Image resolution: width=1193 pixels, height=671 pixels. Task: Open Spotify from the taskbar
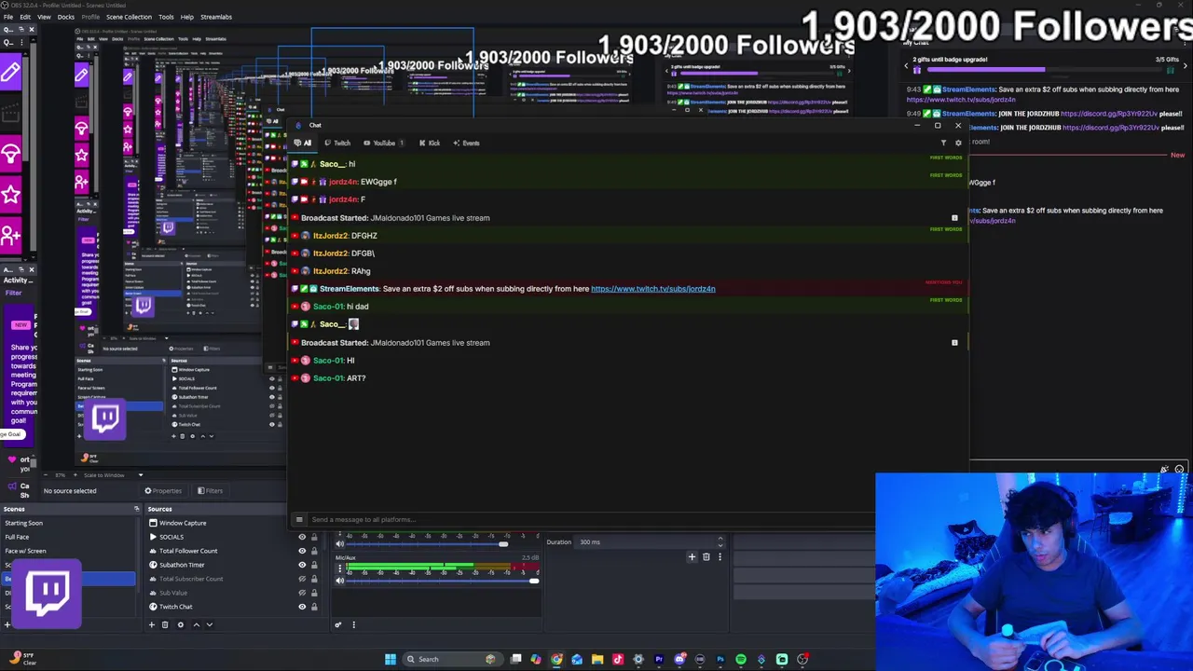[741, 659]
